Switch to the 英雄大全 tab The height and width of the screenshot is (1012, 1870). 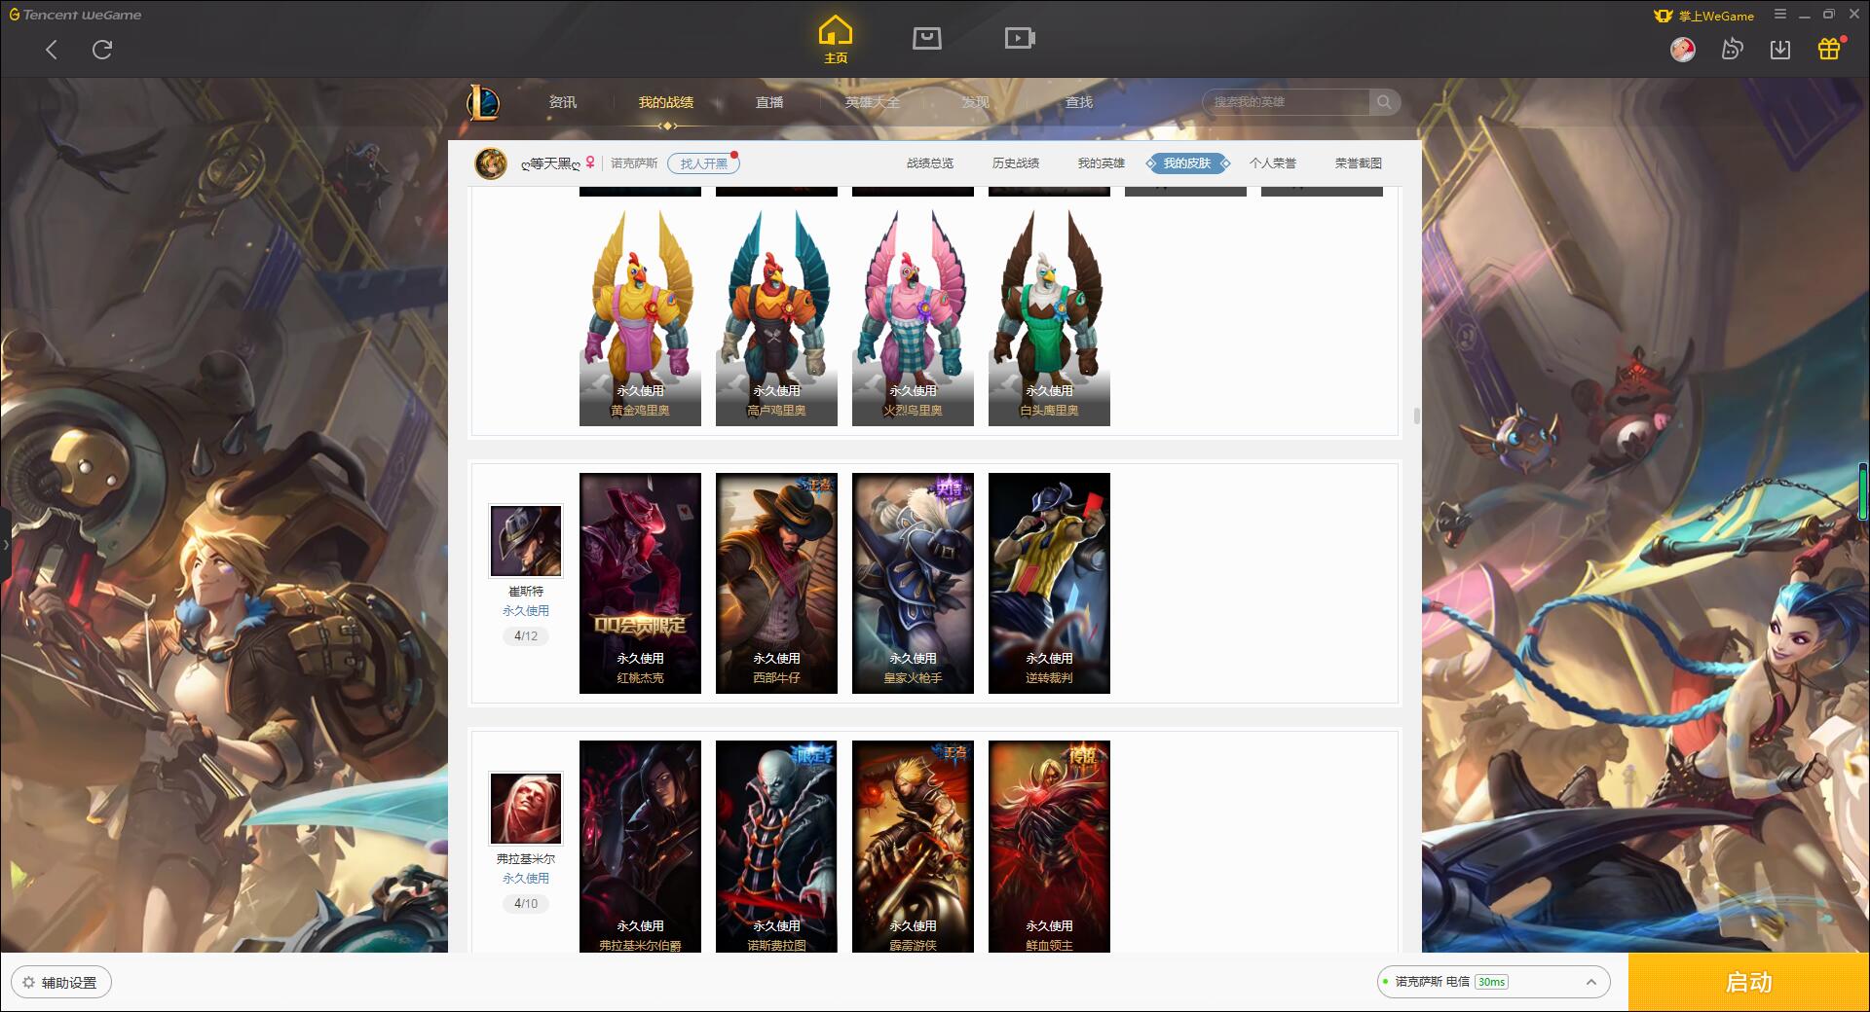(873, 102)
